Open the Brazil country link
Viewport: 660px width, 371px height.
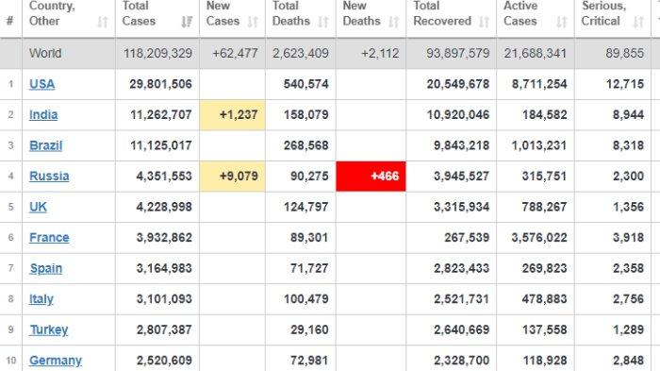46,145
